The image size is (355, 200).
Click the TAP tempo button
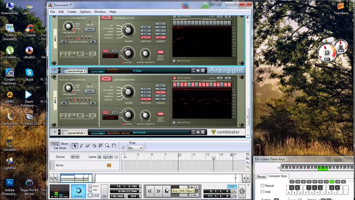tap(105, 191)
